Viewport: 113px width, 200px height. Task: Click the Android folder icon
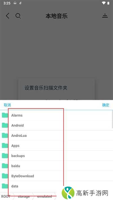click(5, 125)
